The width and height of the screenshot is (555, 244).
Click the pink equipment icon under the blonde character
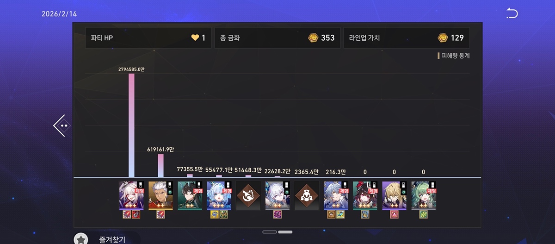(394, 214)
